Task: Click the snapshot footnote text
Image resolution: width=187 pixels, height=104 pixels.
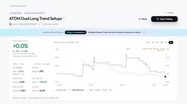Action: point(36,98)
